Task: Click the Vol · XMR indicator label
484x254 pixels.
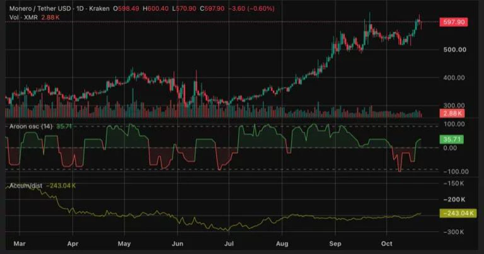Action: click(23, 17)
